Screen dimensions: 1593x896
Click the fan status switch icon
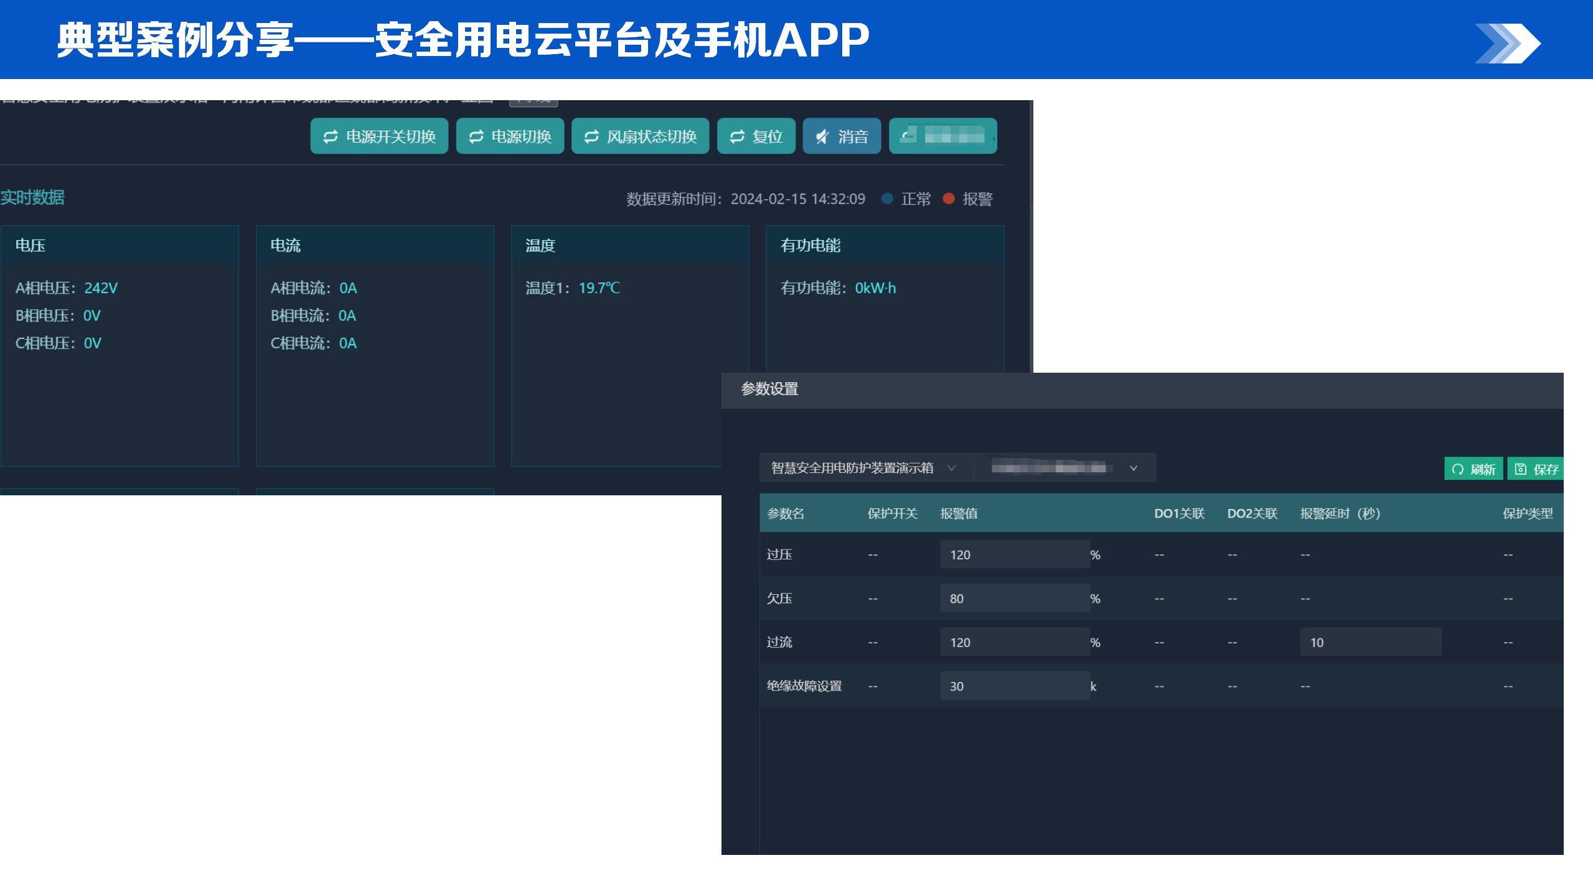(591, 136)
